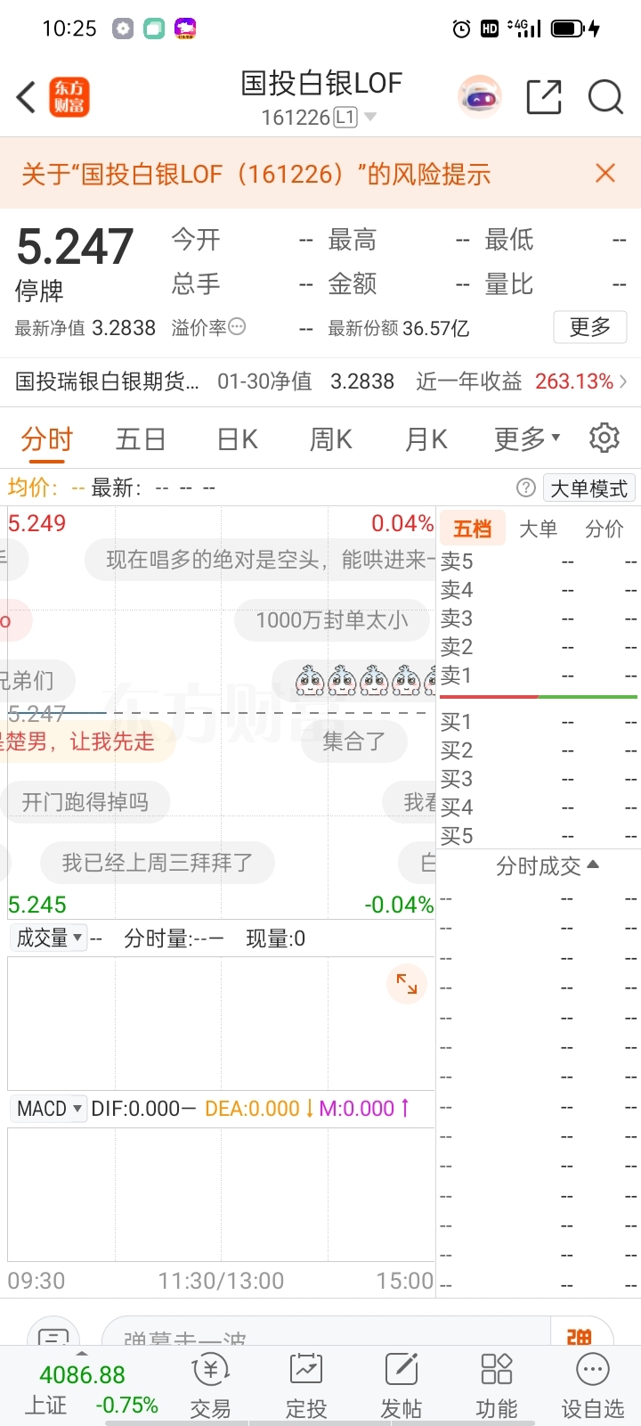Screen dimensions: 641x1426
Task: Open 国投瑞银白银期货 fund link
Action: pos(107,381)
